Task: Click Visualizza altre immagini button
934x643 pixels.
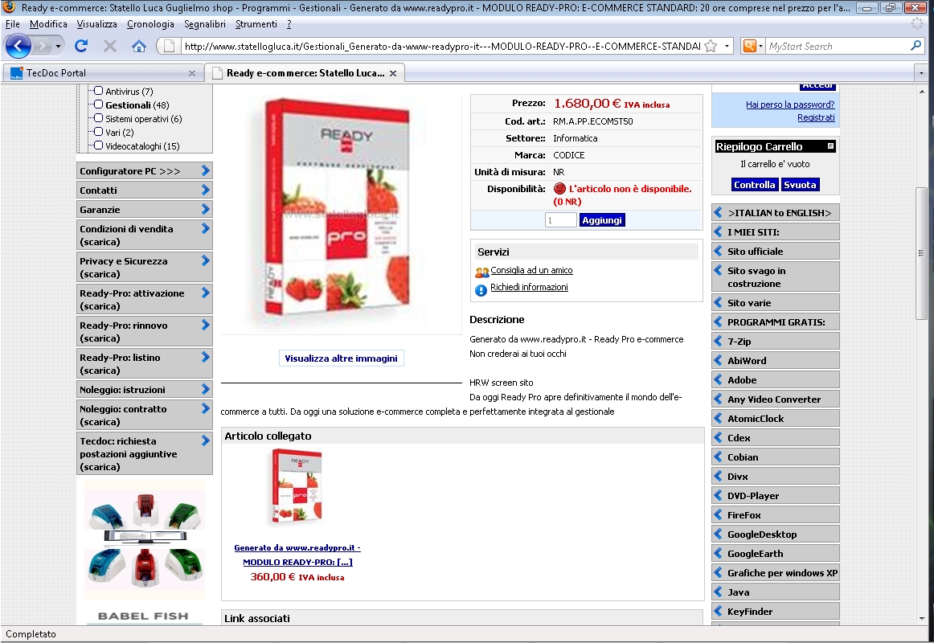Action: [x=341, y=358]
